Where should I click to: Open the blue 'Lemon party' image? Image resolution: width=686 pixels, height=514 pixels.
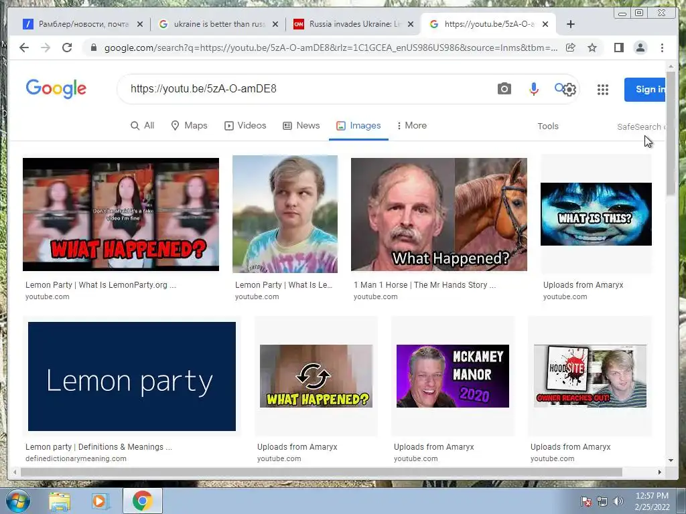[x=132, y=376]
